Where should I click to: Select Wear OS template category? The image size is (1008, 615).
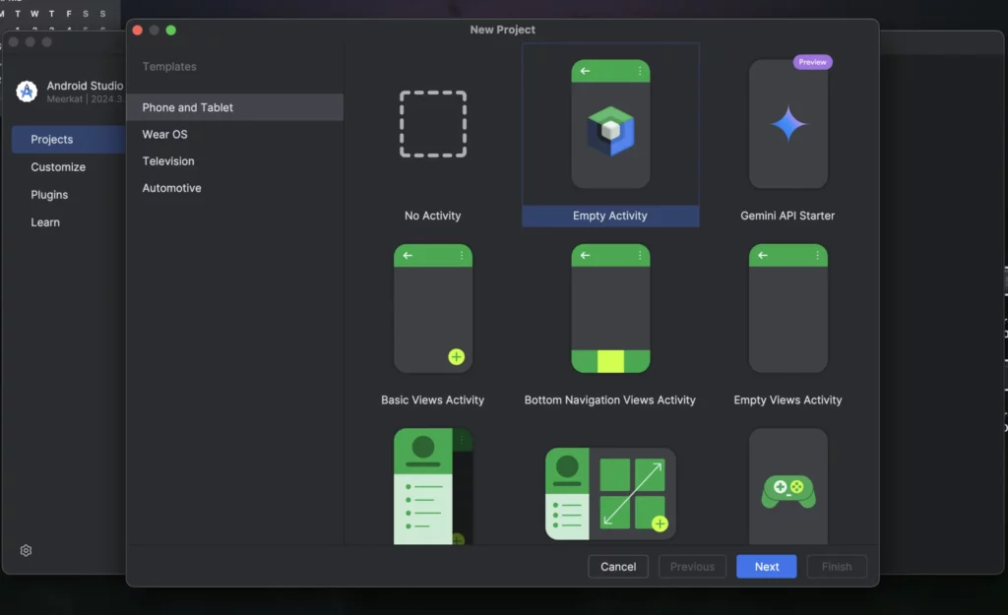(234, 134)
